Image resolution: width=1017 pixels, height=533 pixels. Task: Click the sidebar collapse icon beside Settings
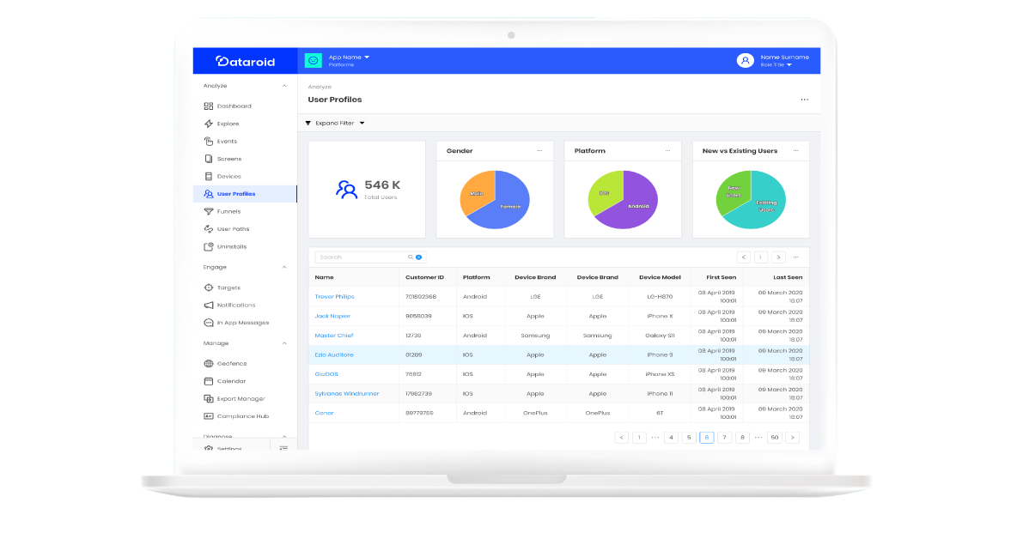(283, 448)
